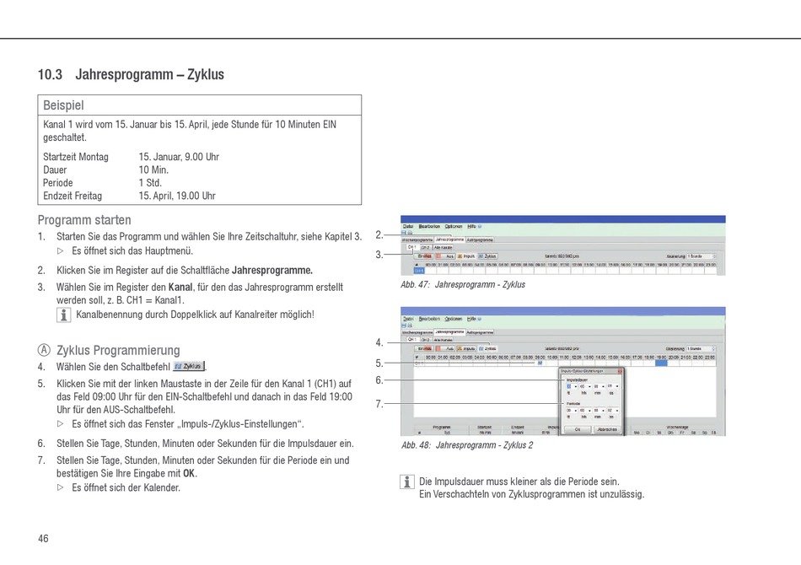This screenshot has width=801, height=565.
Task: Open the Datei menu in Abb. 48
Action: pyautogui.click(x=408, y=319)
